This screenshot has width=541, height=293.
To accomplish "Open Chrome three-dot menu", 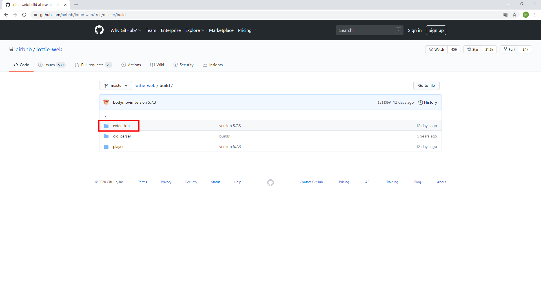I will coord(535,15).
